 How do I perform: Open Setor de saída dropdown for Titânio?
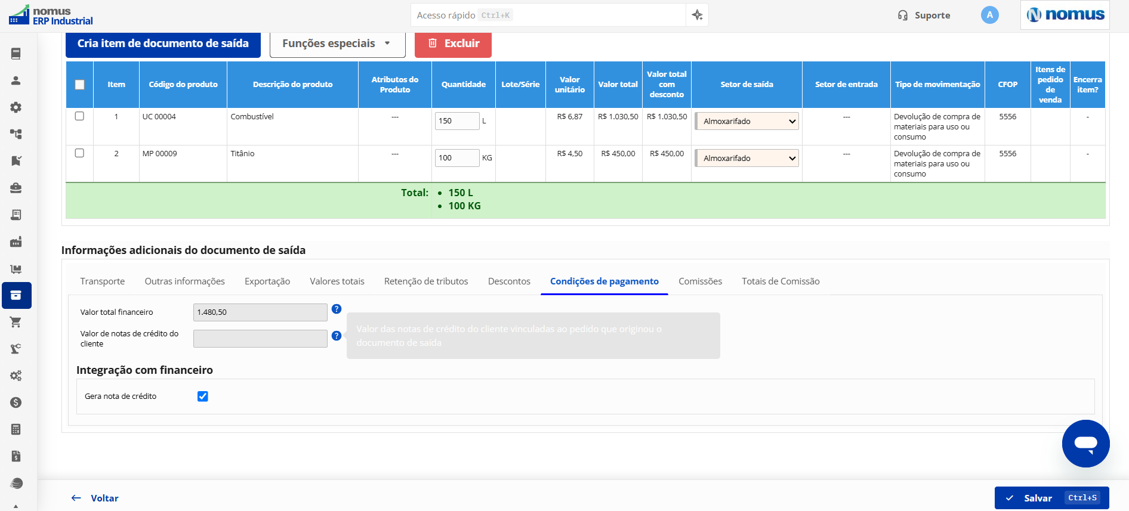click(747, 158)
